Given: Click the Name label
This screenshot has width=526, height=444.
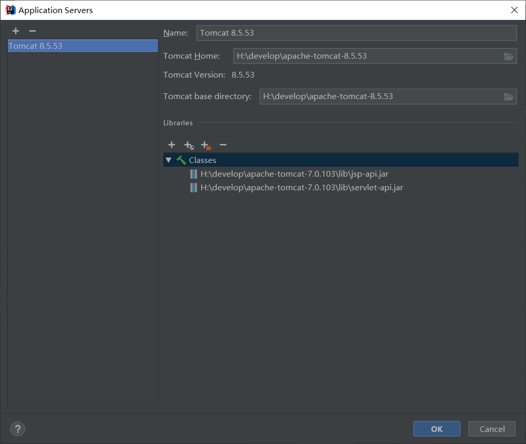Looking at the screenshot, I should (x=175, y=33).
